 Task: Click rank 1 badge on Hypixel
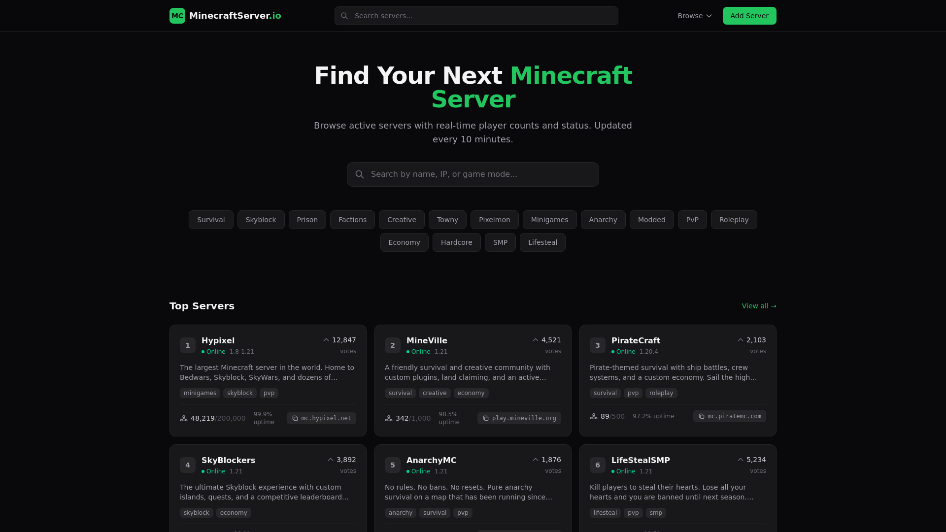pyautogui.click(x=188, y=345)
